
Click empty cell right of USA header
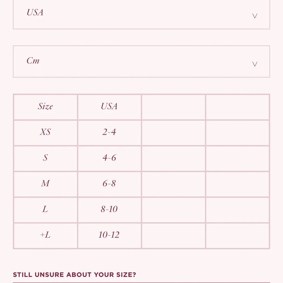pyautogui.click(x=173, y=107)
